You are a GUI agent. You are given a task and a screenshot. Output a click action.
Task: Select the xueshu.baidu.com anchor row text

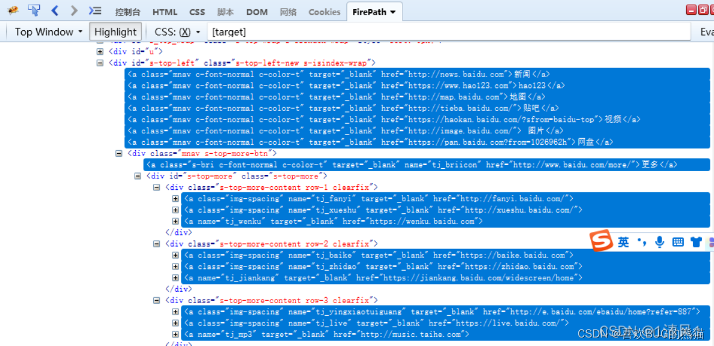(383, 210)
